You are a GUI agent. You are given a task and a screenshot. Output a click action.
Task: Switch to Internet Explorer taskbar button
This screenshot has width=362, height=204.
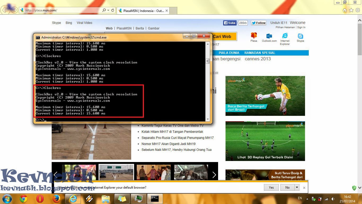[x=73, y=199]
